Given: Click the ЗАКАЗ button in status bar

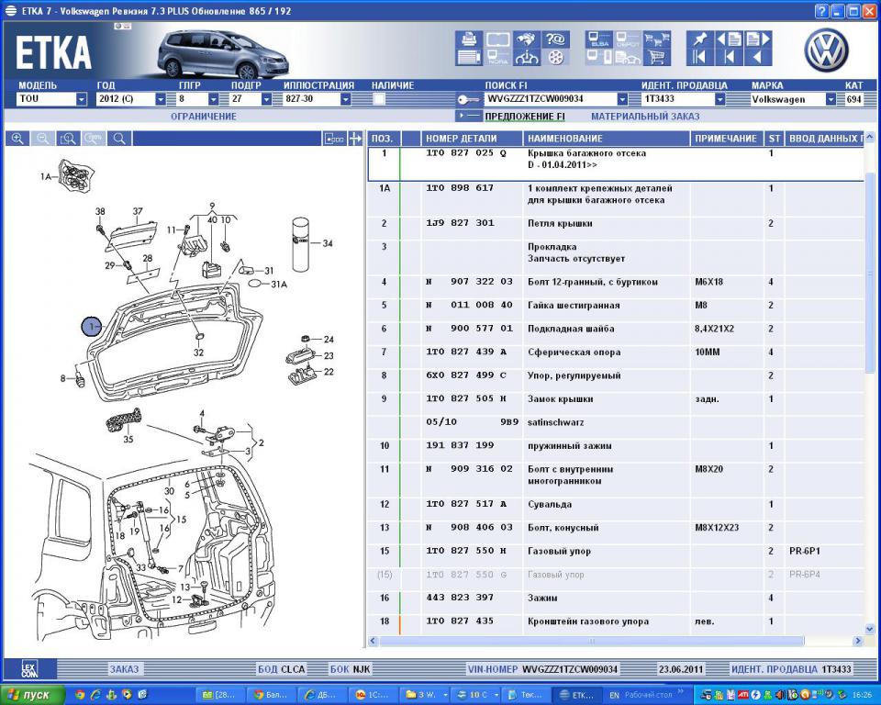Looking at the screenshot, I should click(x=124, y=669).
